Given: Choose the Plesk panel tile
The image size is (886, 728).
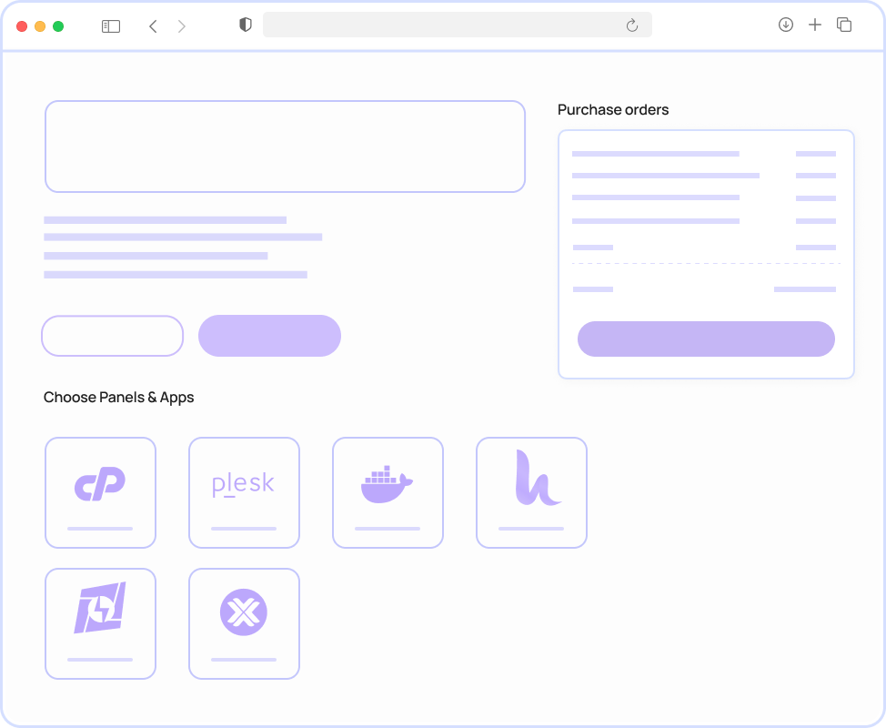Looking at the screenshot, I should 244,492.
